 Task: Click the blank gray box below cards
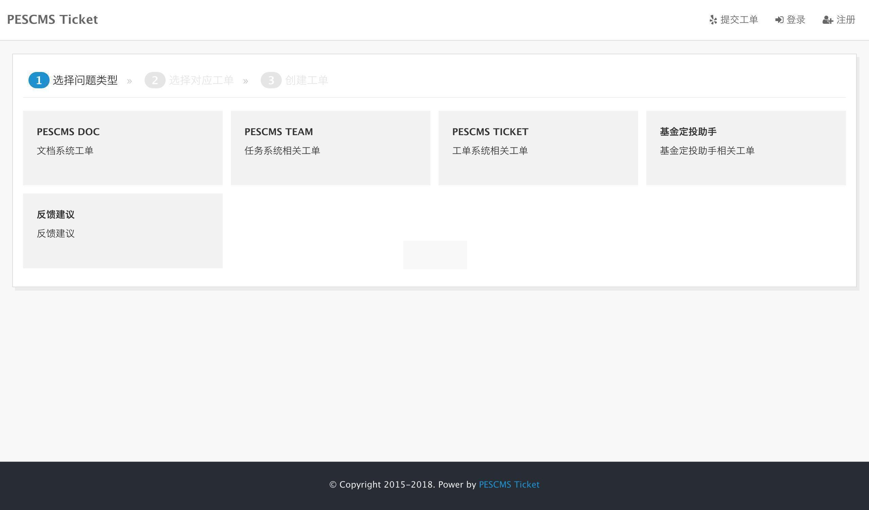click(435, 255)
